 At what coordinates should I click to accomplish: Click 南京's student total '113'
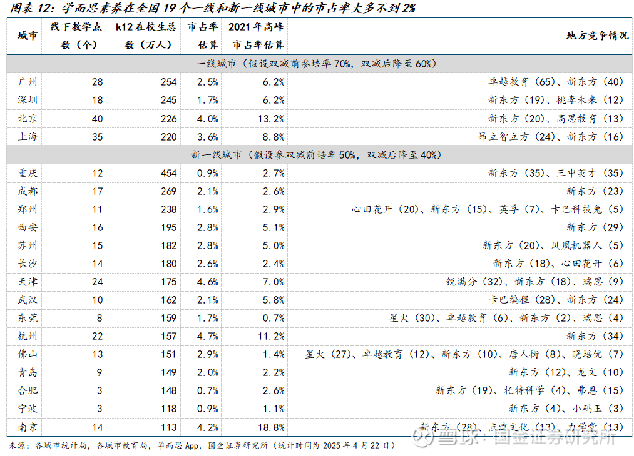tap(168, 428)
